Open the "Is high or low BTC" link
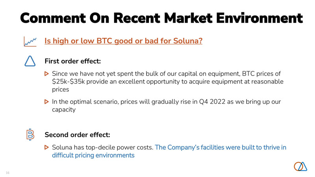 coord(123,41)
